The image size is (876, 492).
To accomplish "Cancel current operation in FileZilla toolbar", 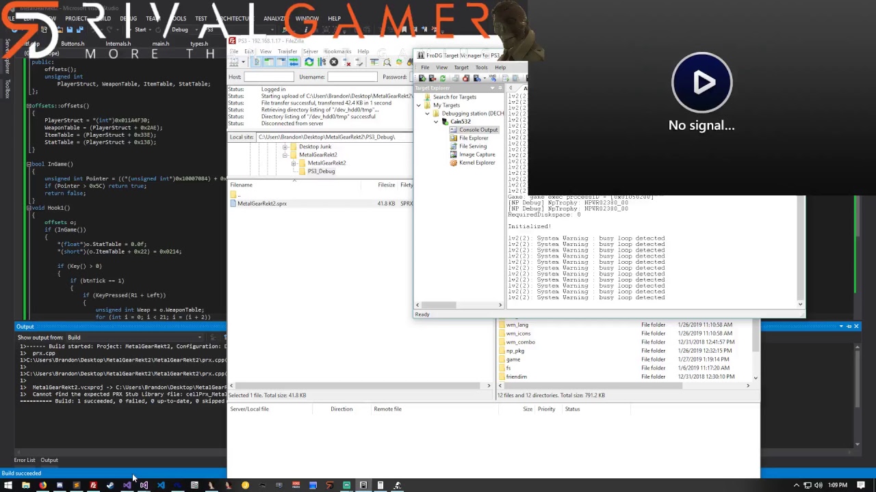I will pyautogui.click(x=334, y=62).
